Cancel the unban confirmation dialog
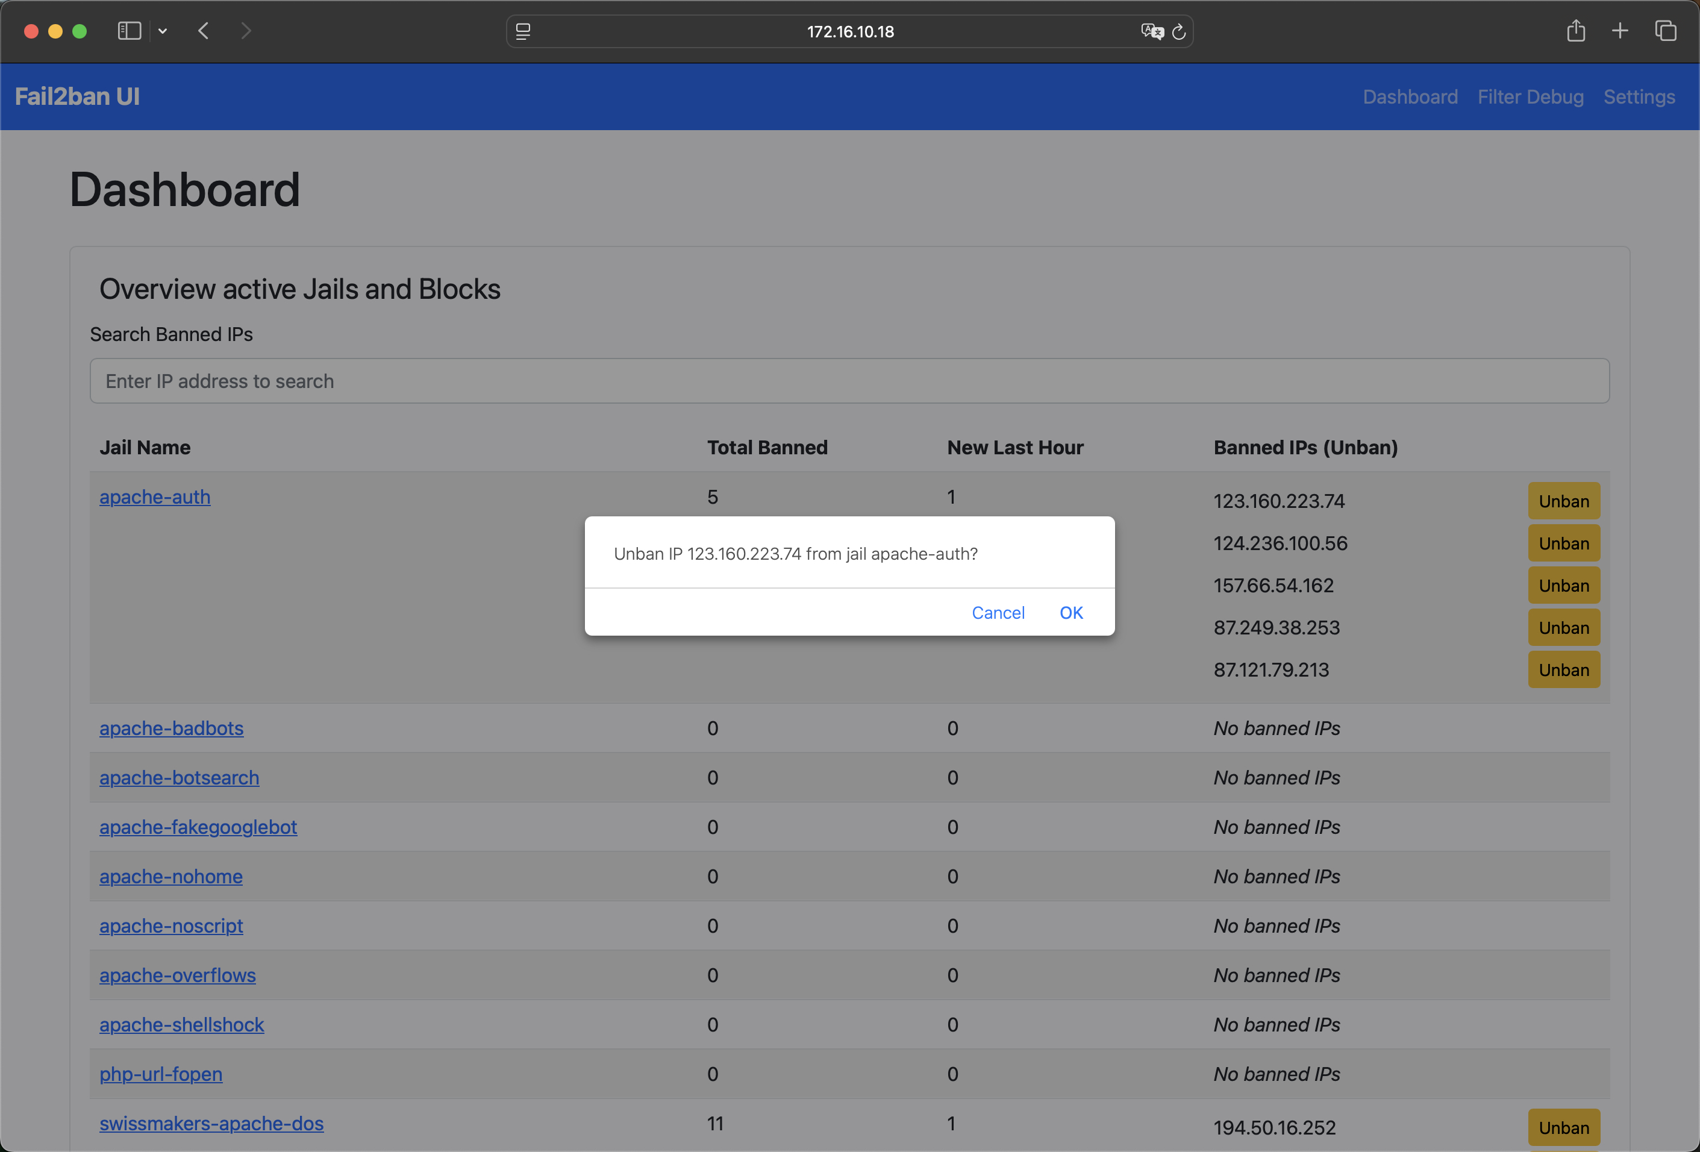The height and width of the screenshot is (1152, 1700). [x=997, y=612]
